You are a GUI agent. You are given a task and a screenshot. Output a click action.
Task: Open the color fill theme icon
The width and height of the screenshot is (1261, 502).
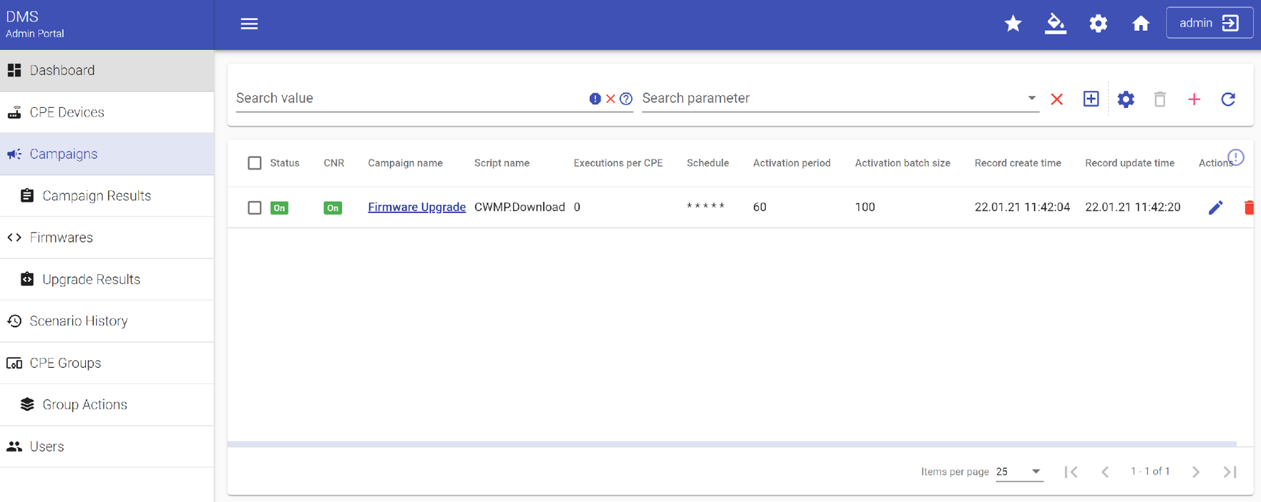click(x=1055, y=24)
